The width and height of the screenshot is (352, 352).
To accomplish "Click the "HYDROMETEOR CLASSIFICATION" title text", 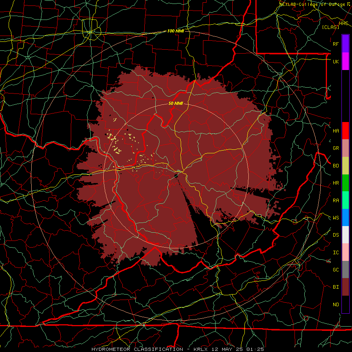I will click(137, 349).
